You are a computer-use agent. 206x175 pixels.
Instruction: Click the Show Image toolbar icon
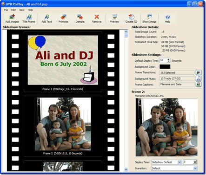pos(150,19)
